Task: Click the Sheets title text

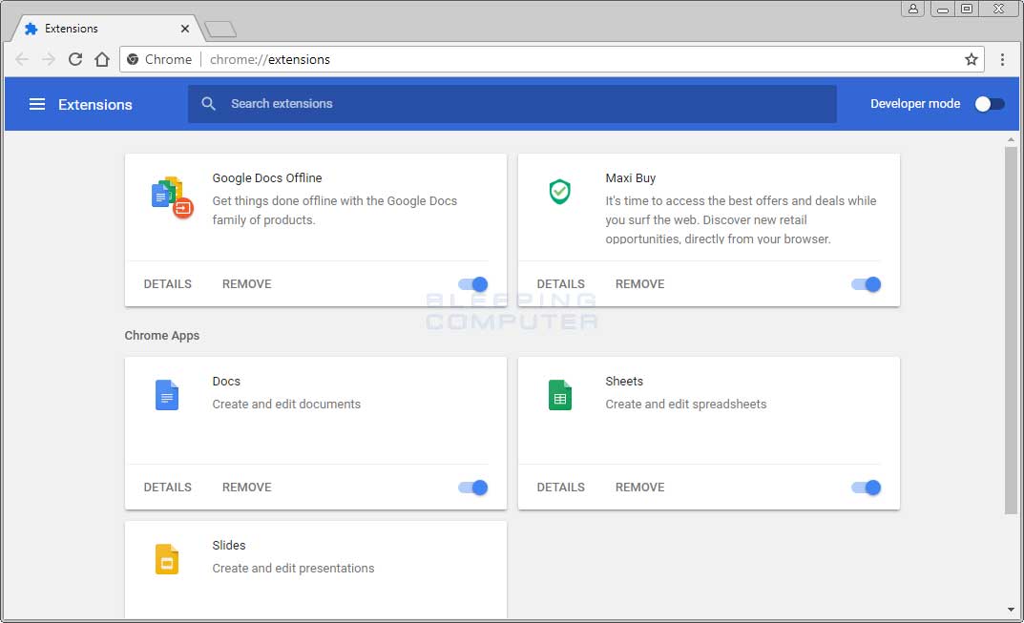Action: point(624,382)
